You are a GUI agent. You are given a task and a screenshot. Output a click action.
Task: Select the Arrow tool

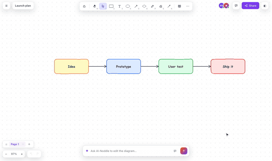pos(136,6)
